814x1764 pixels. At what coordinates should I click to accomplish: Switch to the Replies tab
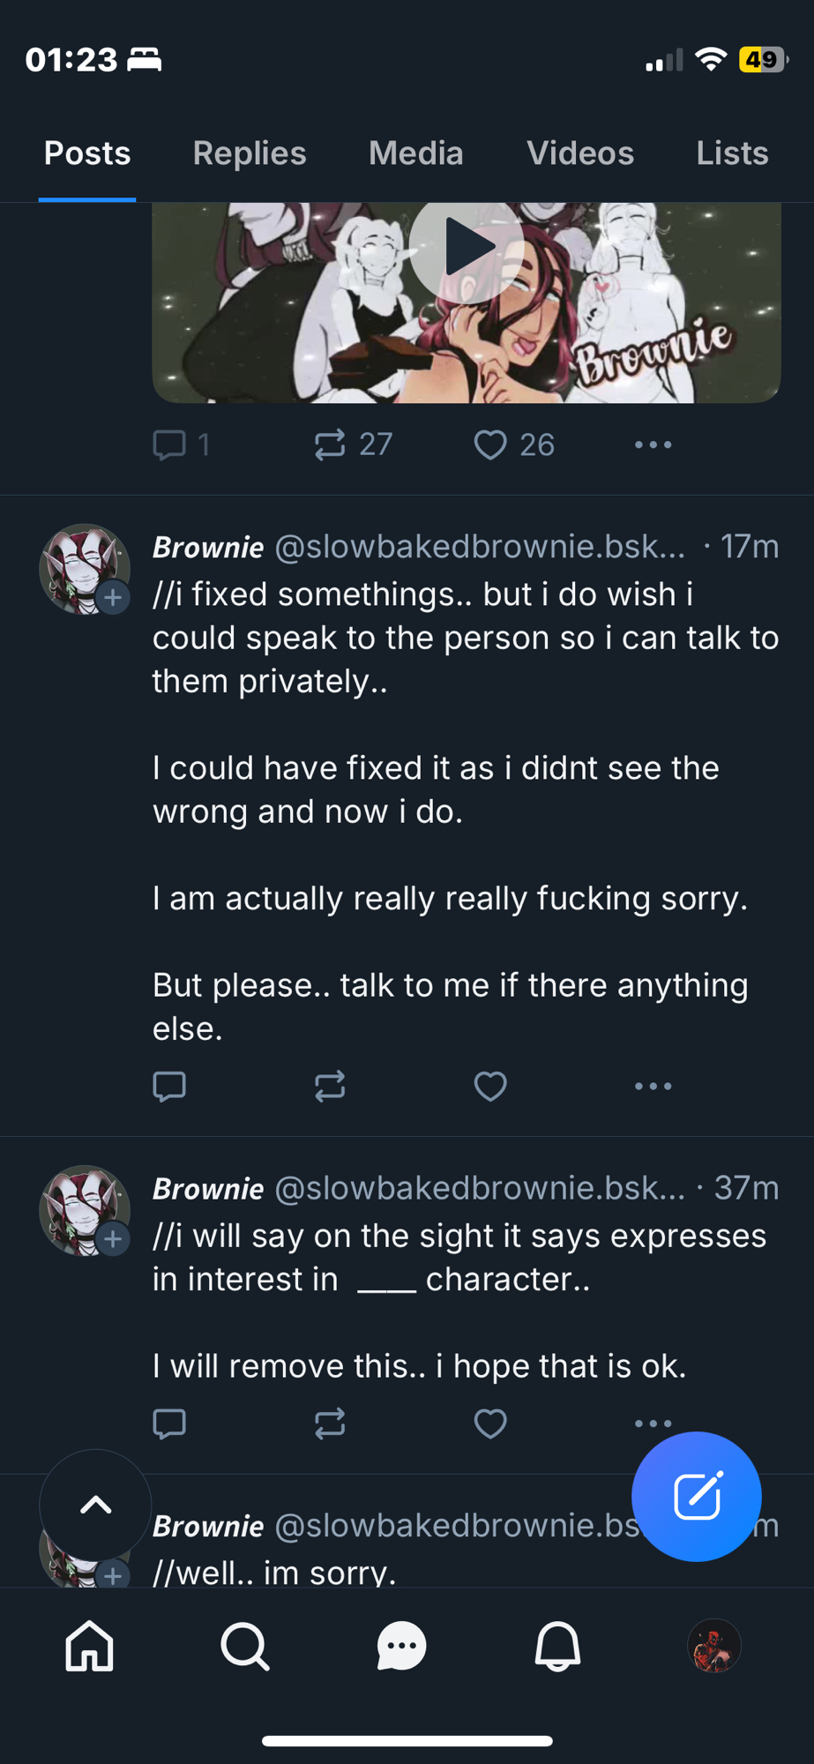click(x=250, y=153)
